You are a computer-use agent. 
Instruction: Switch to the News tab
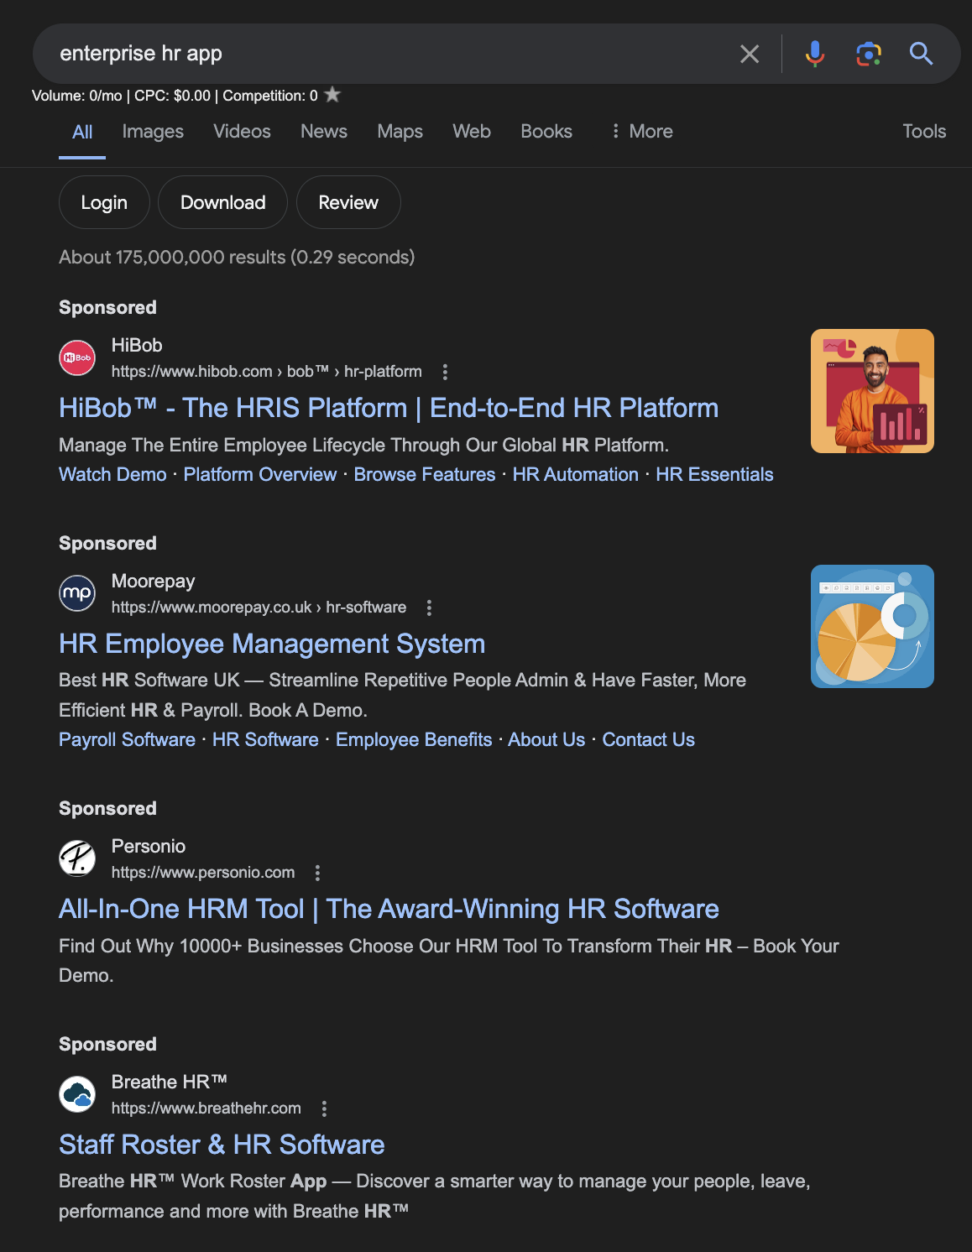point(324,131)
